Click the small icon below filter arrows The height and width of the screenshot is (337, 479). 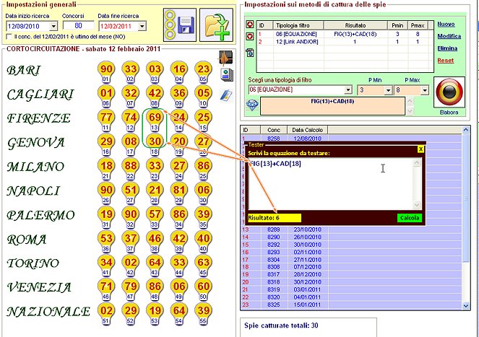pos(250,53)
